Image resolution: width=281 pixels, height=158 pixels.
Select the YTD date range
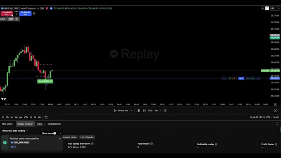(x=26, y=118)
